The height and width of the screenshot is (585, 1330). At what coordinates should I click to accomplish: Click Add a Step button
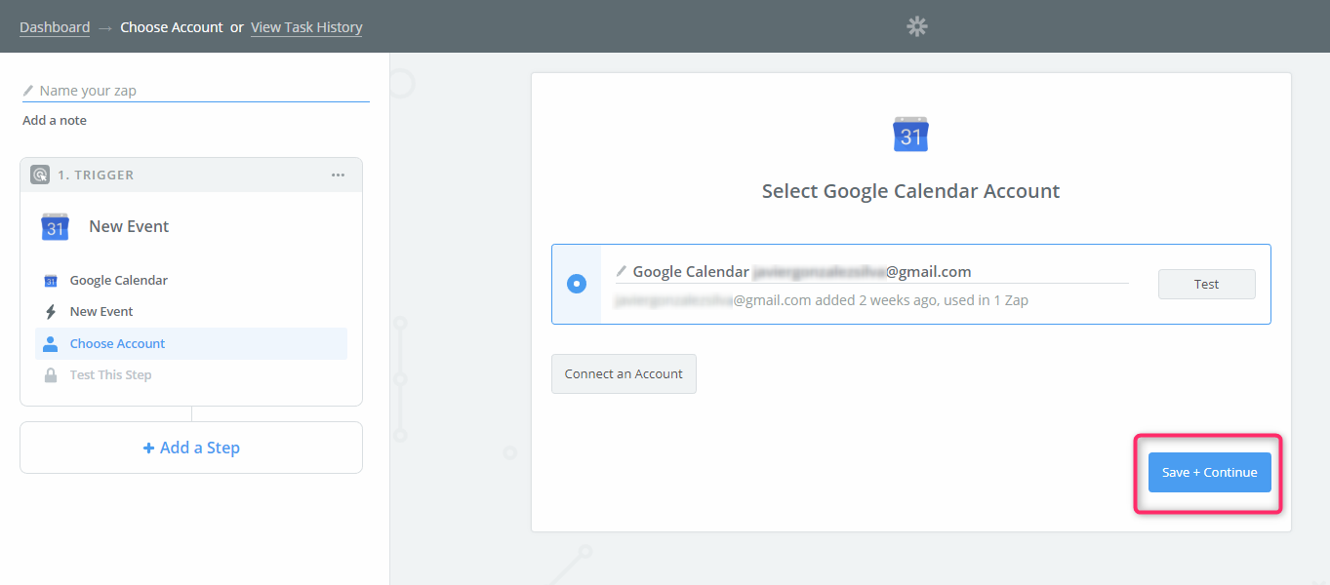tap(191, 448)
